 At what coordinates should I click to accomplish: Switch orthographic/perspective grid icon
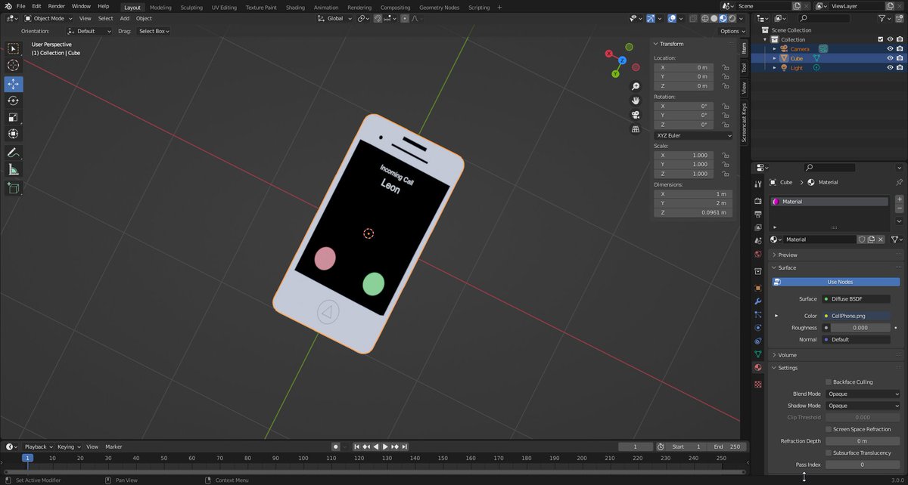636,129
